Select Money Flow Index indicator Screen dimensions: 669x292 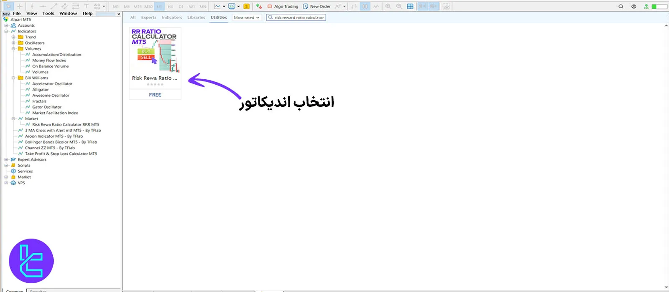(49, 60)
